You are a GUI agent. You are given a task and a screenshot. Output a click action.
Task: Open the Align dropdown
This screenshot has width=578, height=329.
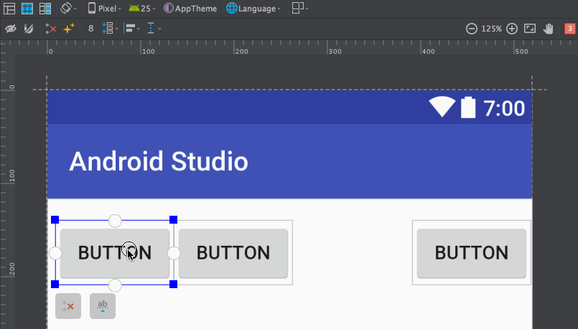click(x=132, y=29)
